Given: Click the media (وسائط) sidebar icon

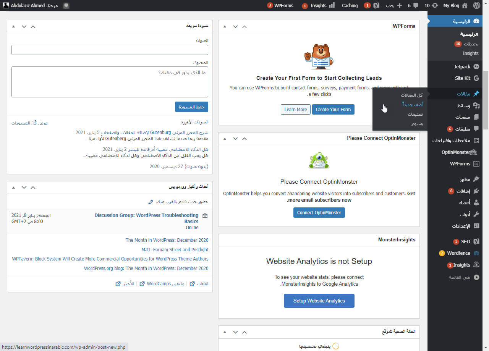Looking at the screenshot, I should [x=476, y=105].
